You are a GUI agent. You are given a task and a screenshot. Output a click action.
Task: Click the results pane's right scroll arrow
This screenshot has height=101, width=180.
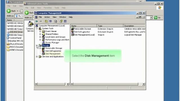(x=143, y=84)
